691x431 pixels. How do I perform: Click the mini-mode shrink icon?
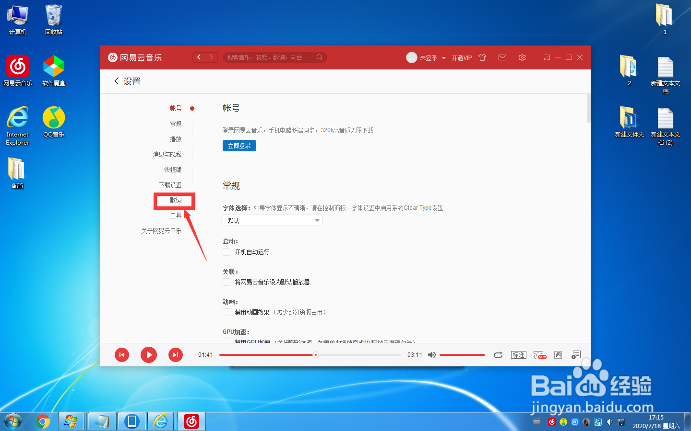click(546, 57)
